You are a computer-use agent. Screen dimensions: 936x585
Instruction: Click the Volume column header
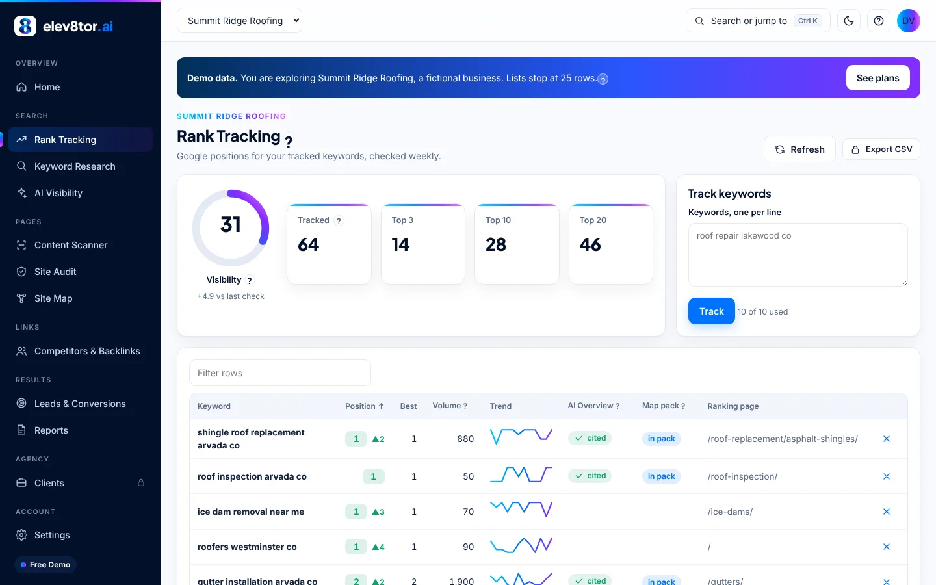coord(450,406)
